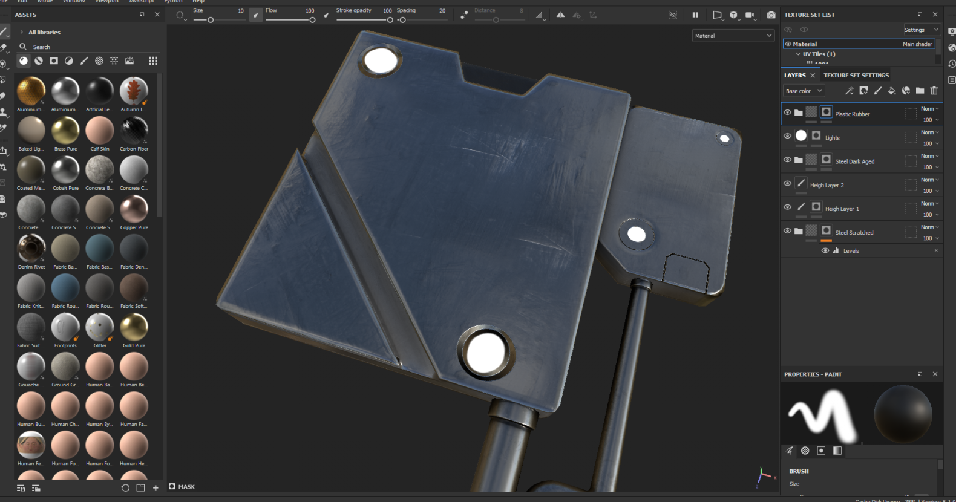Switch to TEXTURE SET SETTINGS tab
956x502 pixels.
point(856,75)
